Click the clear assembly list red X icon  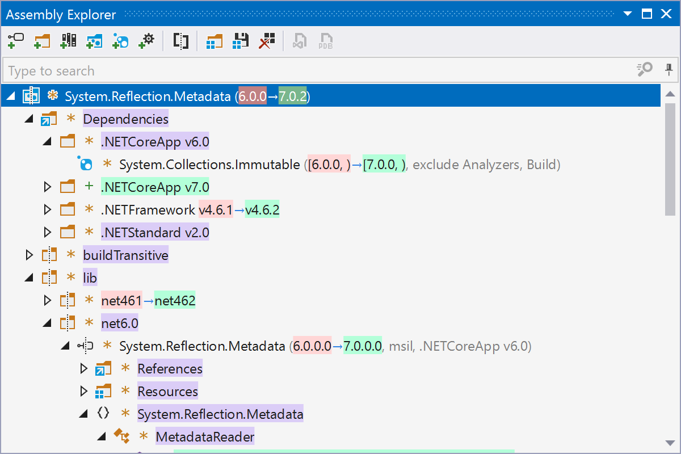pyautogui.click(x=267, y=41)
